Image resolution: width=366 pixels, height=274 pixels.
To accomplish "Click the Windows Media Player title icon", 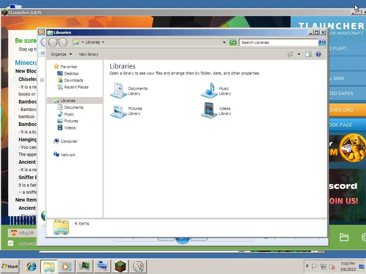I will (41, 32).
